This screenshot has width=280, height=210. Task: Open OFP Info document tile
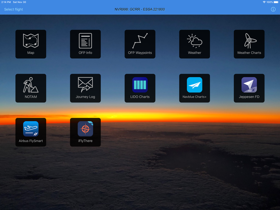[x=85, y=44]
